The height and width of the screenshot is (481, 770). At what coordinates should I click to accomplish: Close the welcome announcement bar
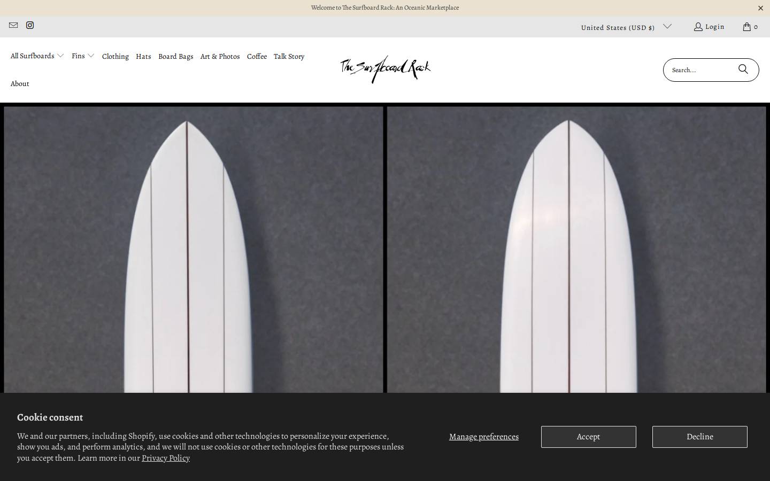[x=760, y=8]
